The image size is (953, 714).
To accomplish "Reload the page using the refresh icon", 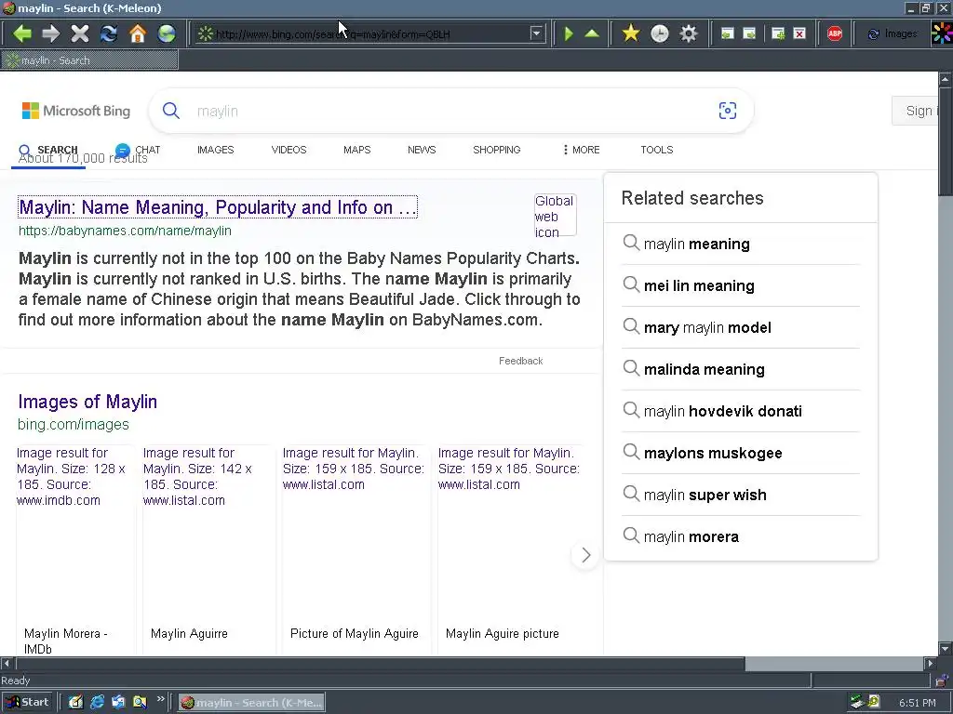I will pos(109,33).
